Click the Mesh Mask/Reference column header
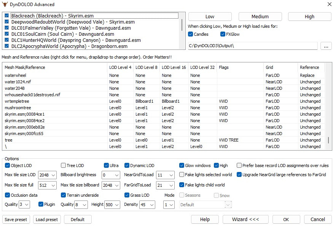 (x=56, y=67)
